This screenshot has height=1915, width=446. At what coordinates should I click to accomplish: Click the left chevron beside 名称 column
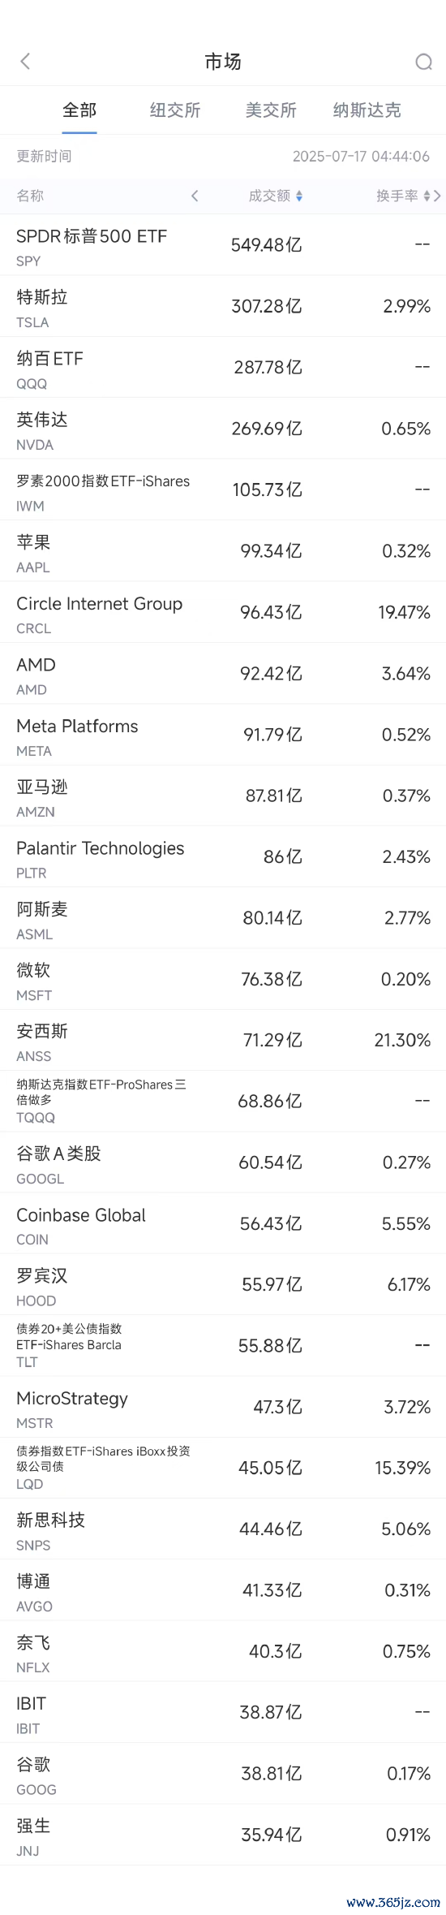(x=195, y=196)
